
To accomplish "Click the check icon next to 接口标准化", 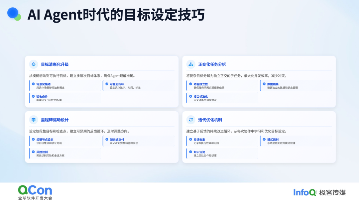I will coord(191,96).
